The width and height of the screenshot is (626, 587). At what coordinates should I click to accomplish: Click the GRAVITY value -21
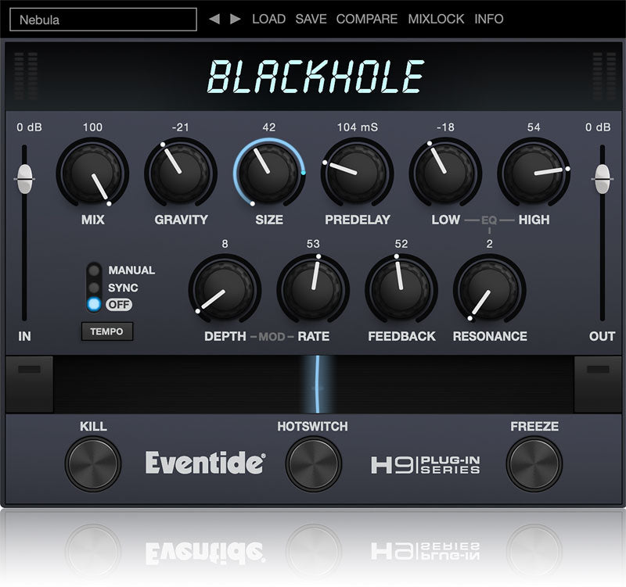coord(181,127)
